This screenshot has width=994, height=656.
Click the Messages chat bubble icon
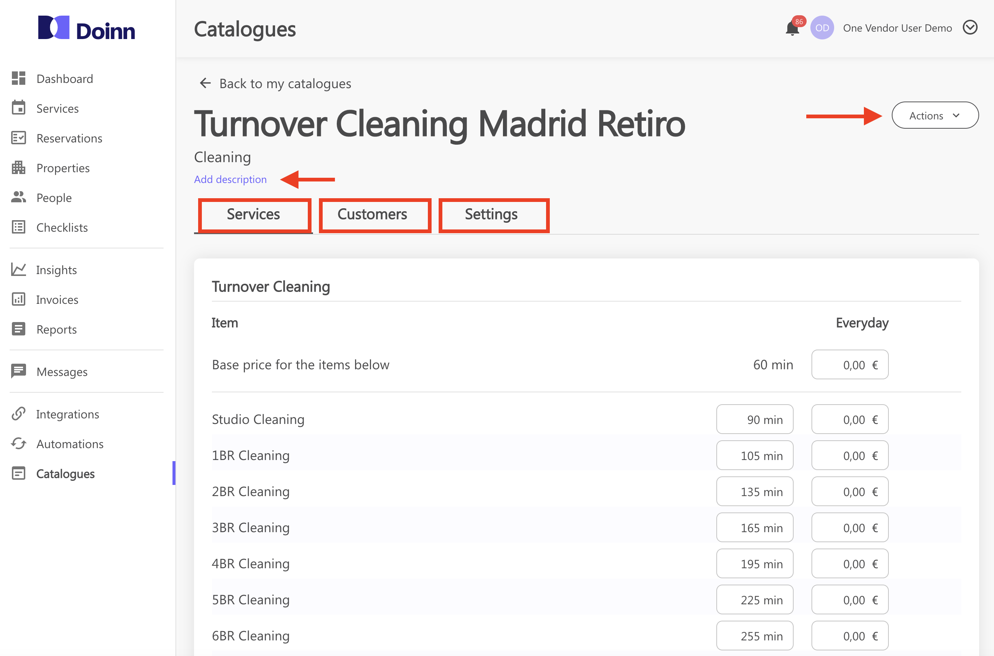tap(18, 371)
